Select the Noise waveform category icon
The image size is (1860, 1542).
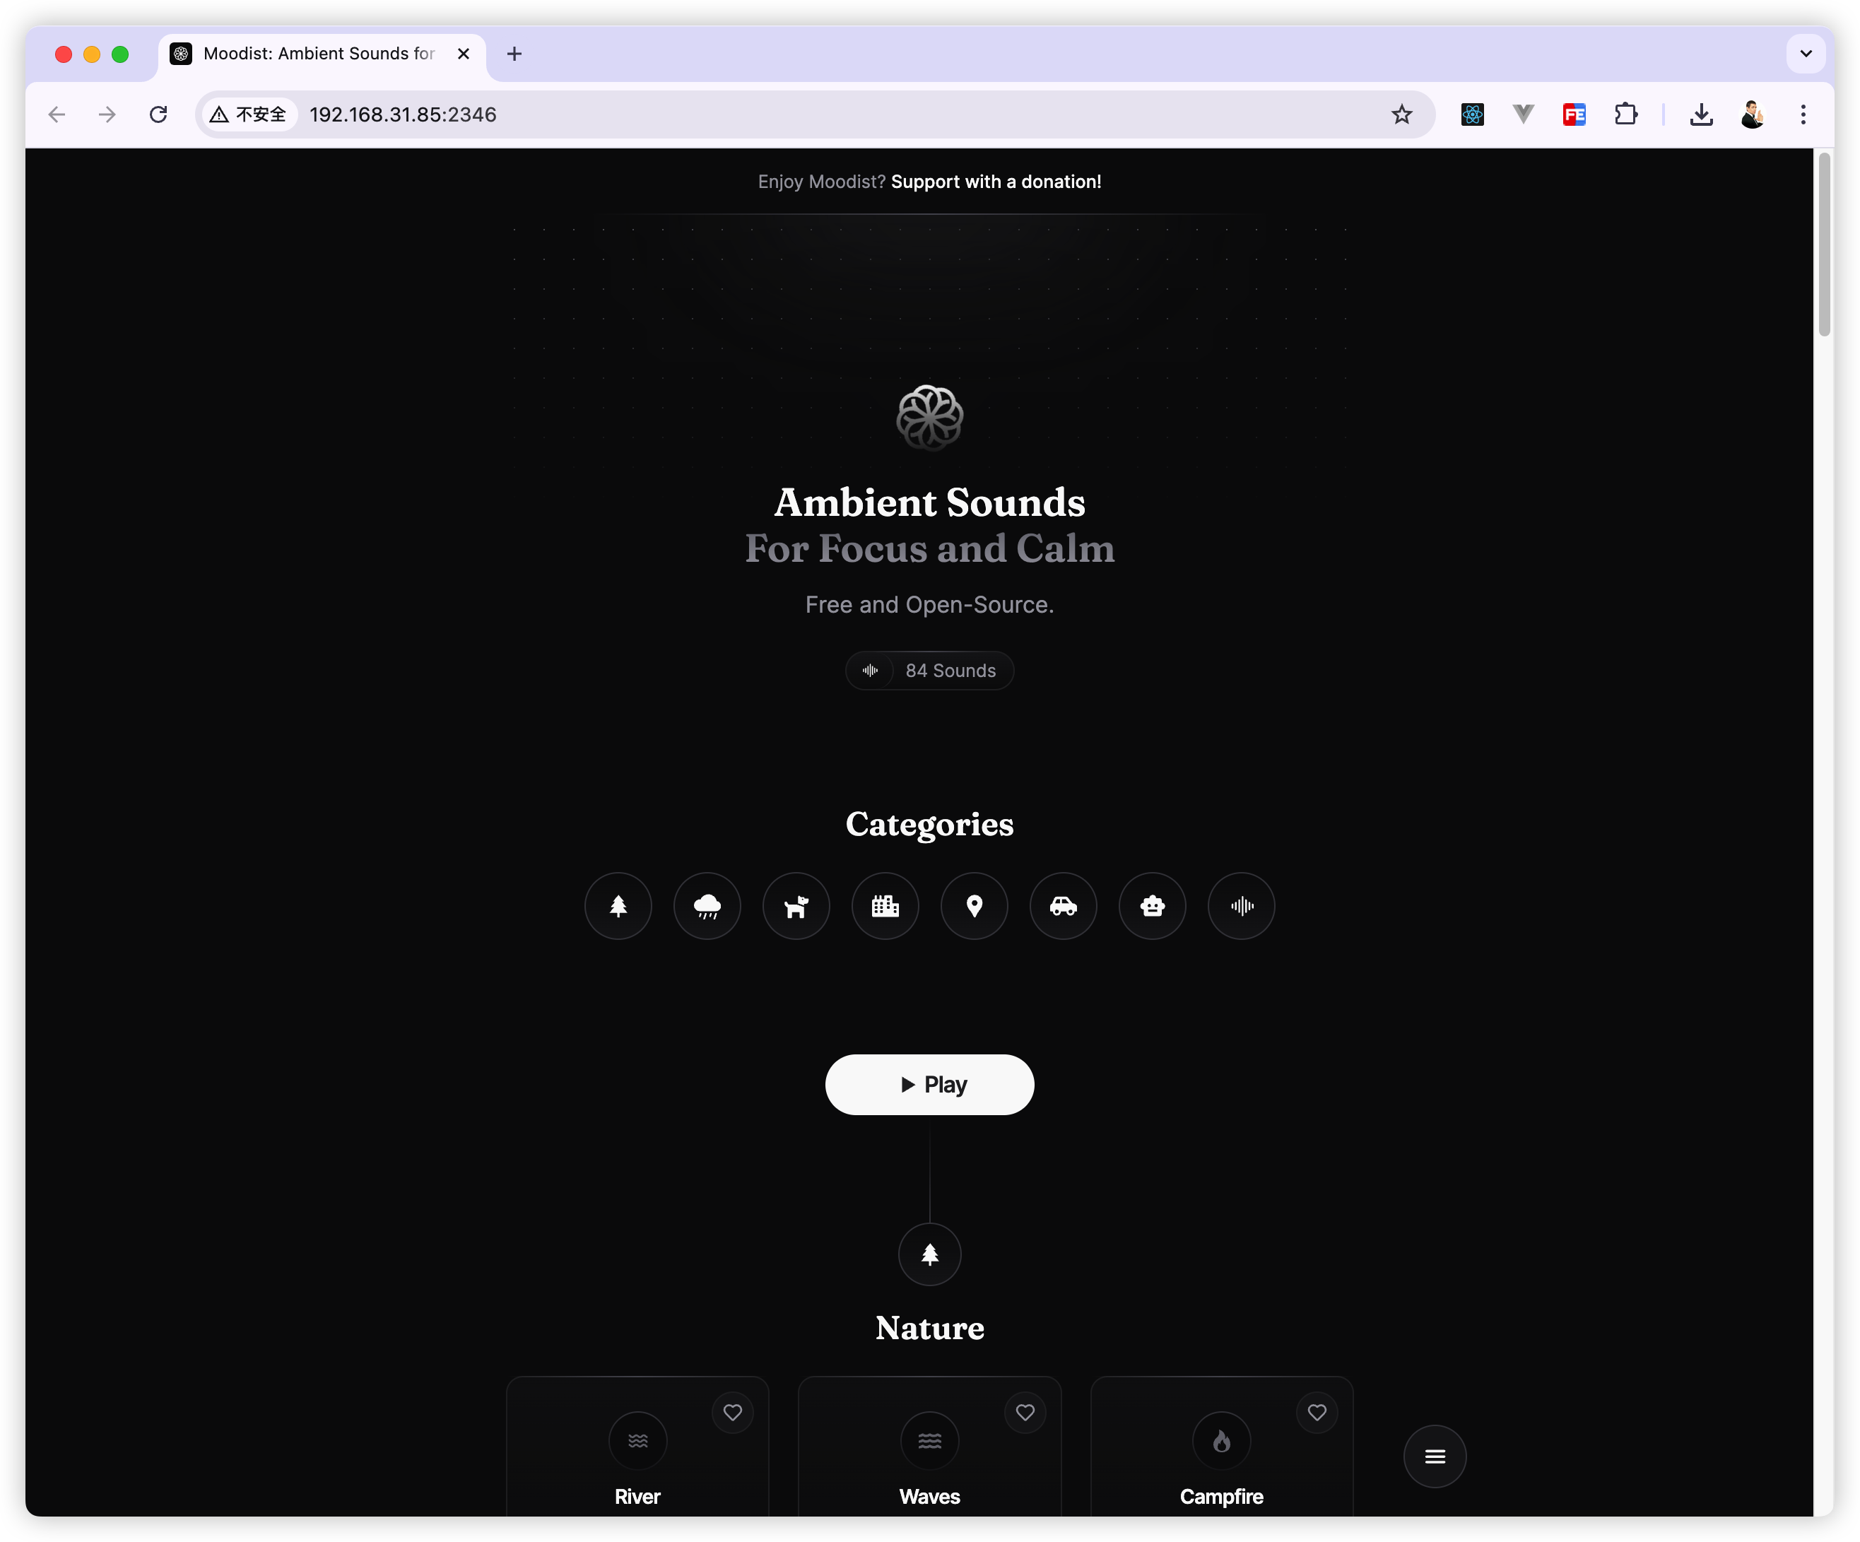coord(1241,905)
